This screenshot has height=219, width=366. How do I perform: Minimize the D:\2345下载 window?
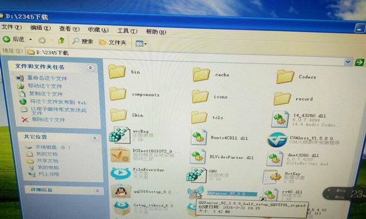360,28
